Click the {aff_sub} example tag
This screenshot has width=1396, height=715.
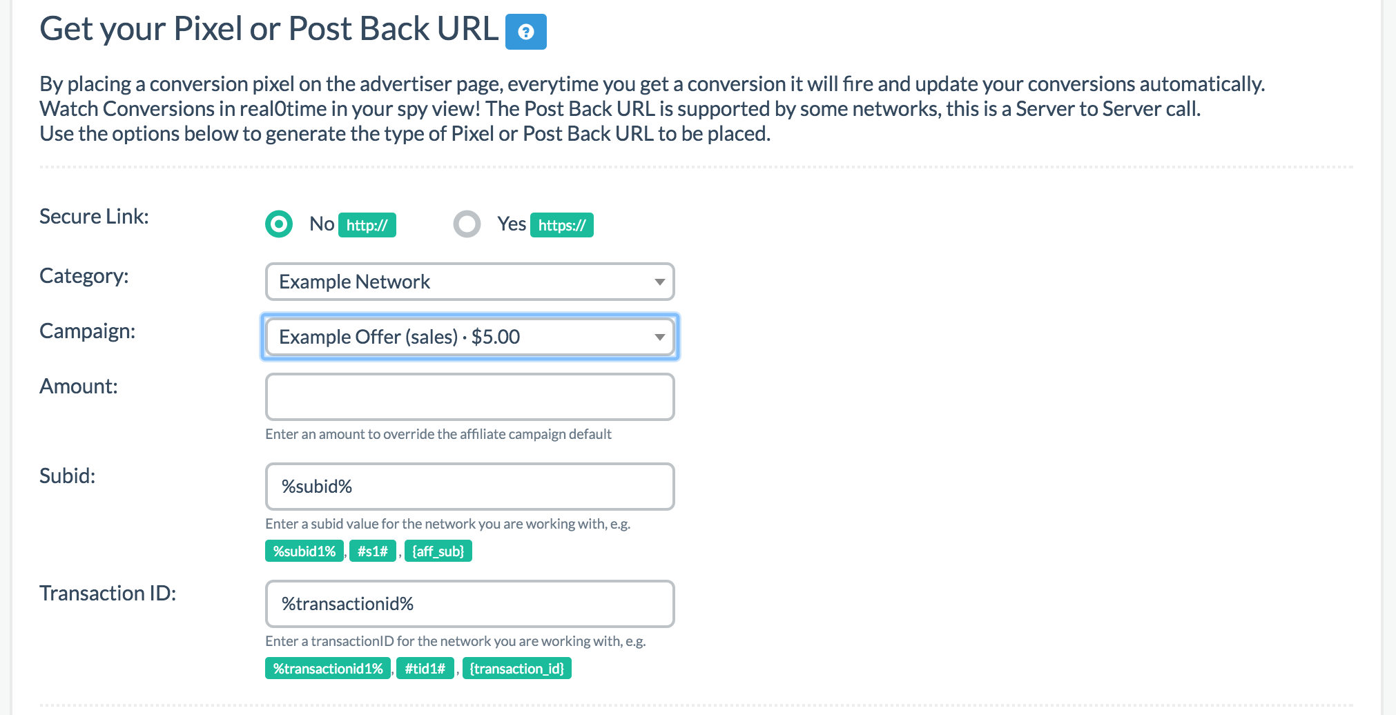pyautogui.click(x=438, y=551)
